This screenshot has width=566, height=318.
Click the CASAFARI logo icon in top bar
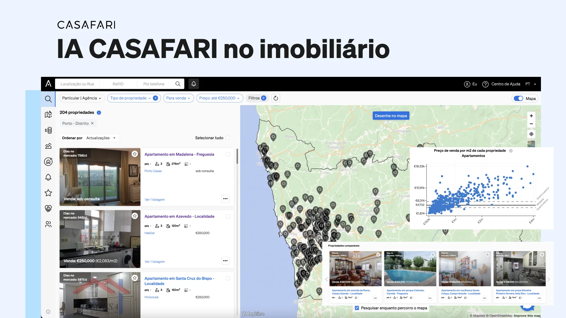tap(48, 84)
